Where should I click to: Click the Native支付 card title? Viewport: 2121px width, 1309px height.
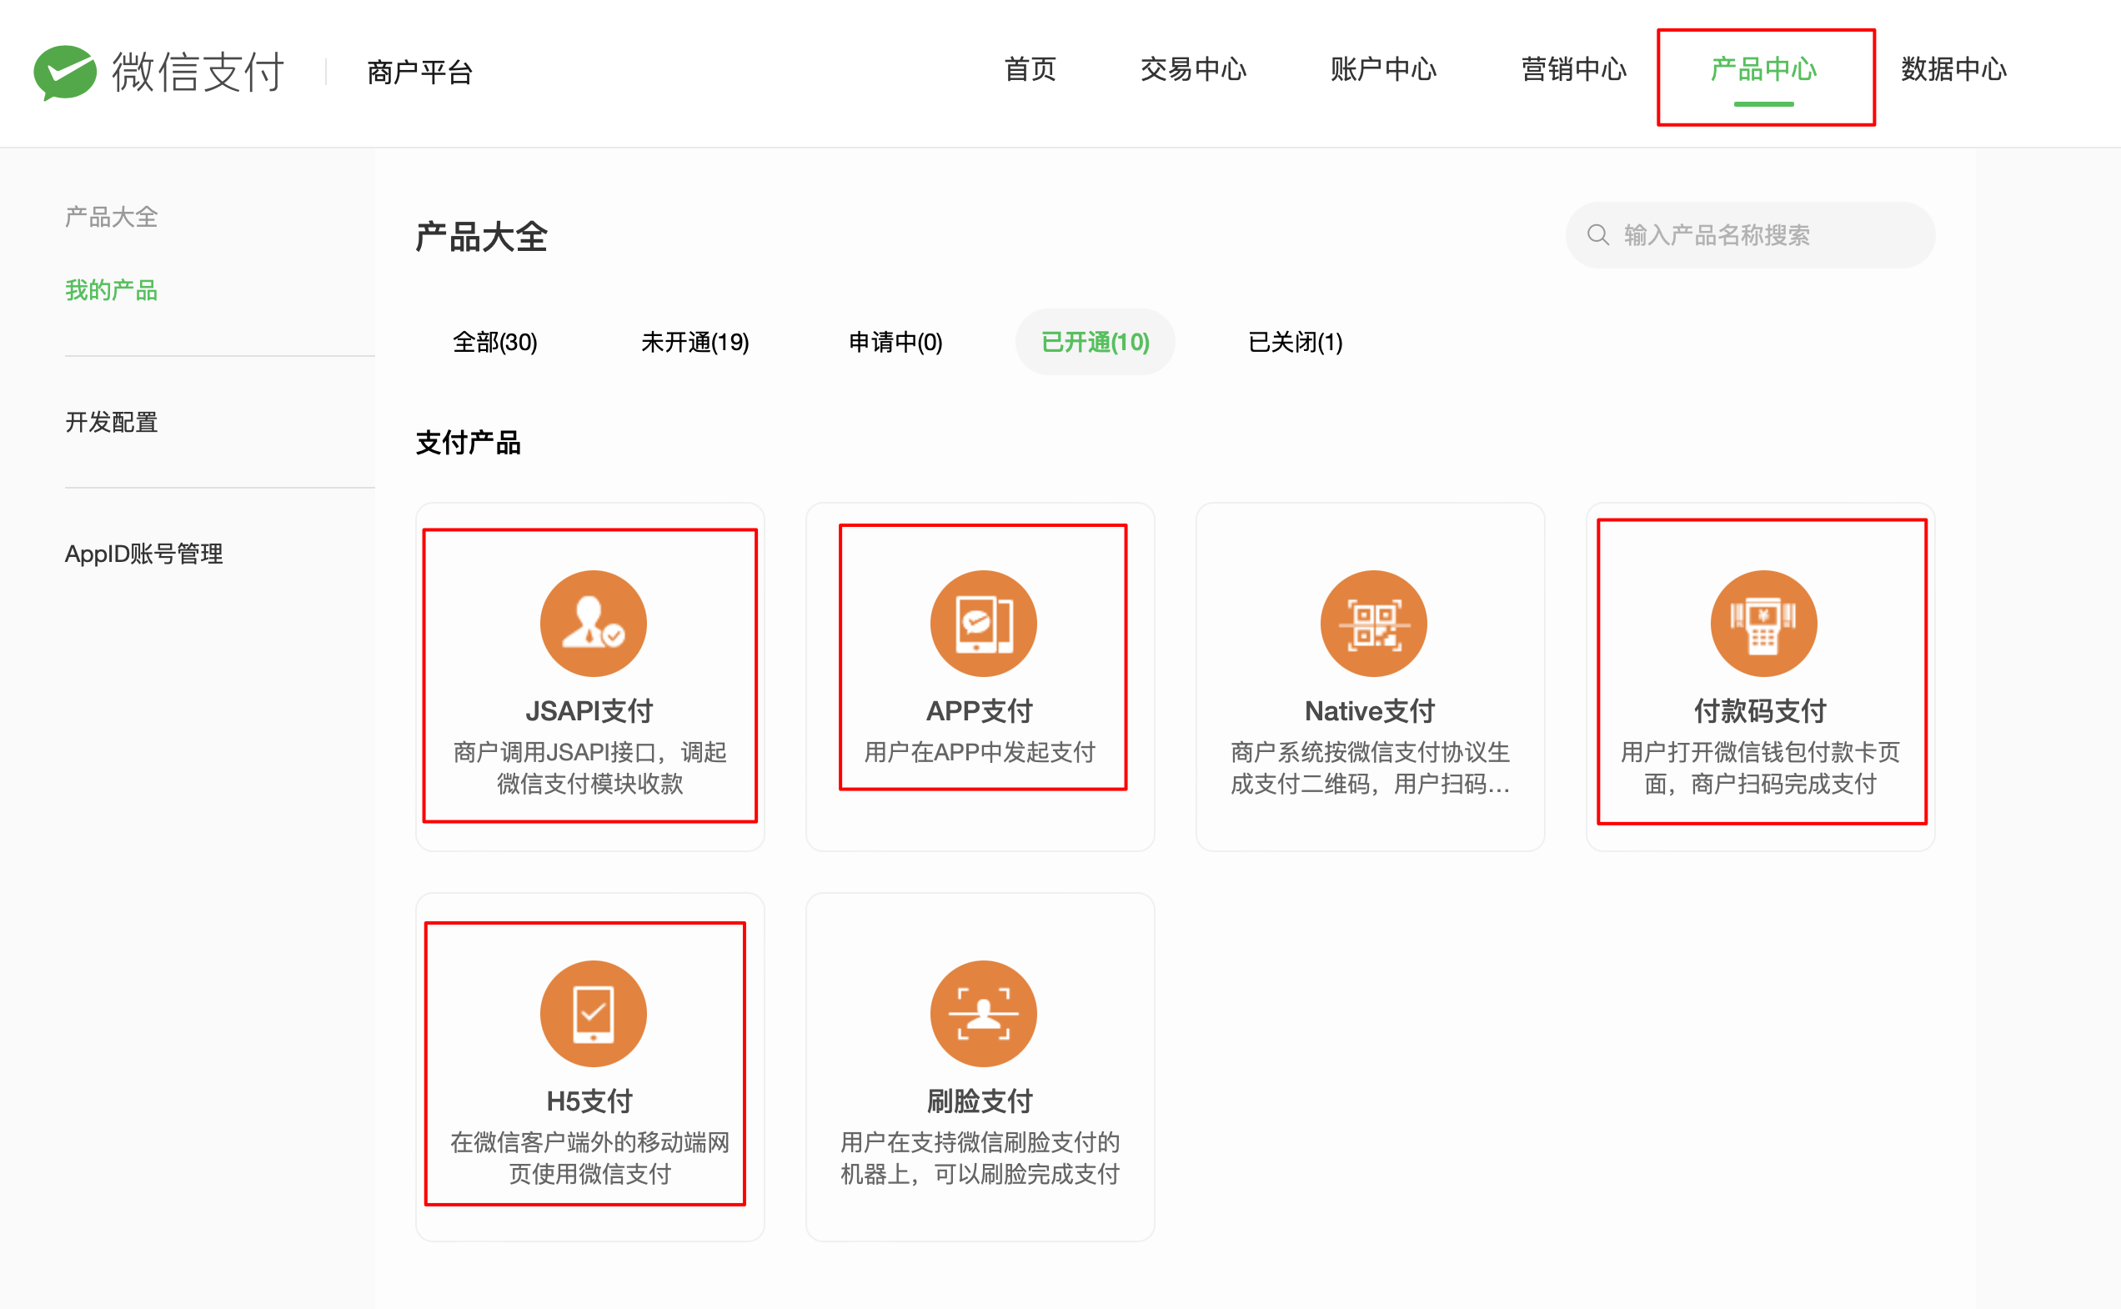click(1370, 710)
